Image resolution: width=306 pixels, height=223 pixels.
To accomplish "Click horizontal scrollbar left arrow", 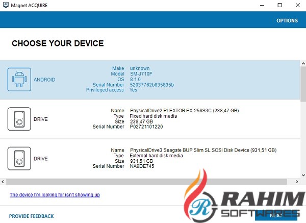I will pyautogui.click(x=3, y=182).
